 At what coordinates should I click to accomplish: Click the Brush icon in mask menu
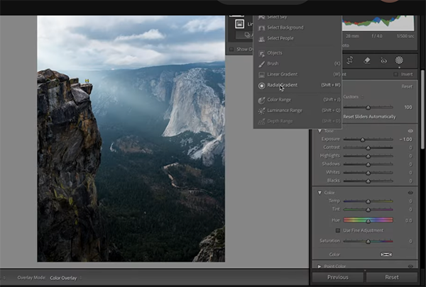click(x=262, y=63)
